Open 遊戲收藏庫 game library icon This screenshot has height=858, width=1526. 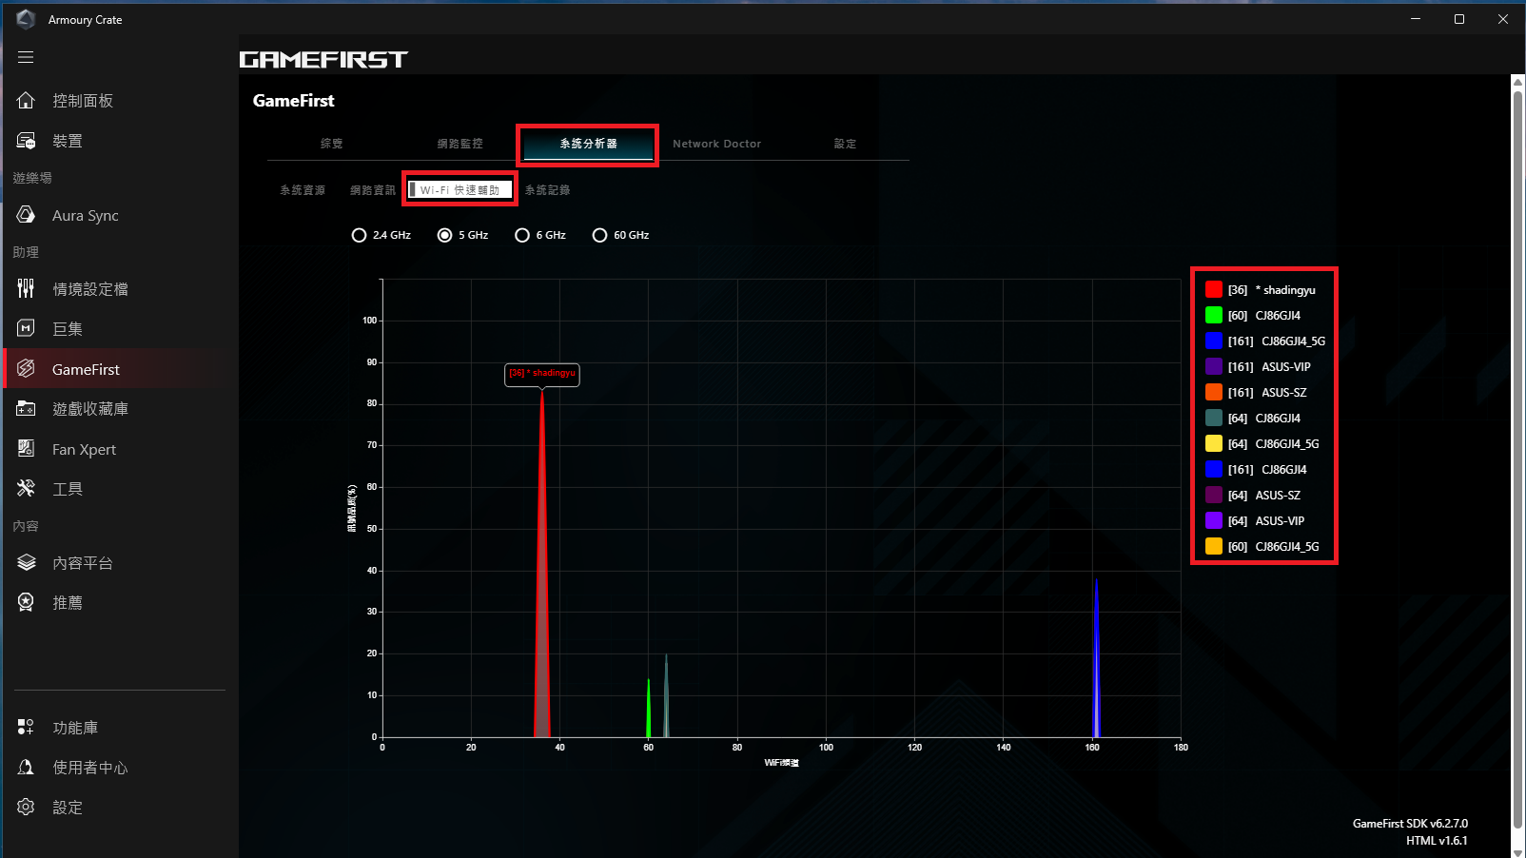(26, 408)
